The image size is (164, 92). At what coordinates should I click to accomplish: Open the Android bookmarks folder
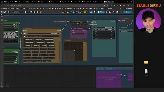click(x=4, y=8)
